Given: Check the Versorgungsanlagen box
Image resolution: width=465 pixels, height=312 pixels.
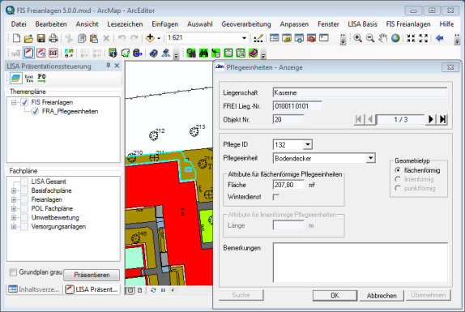Looking at the screenshot, I should 24,227.
